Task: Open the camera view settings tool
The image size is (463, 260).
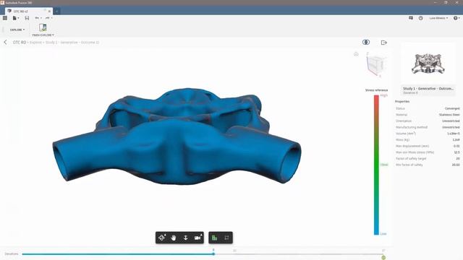Action: (x=197, y=238)
